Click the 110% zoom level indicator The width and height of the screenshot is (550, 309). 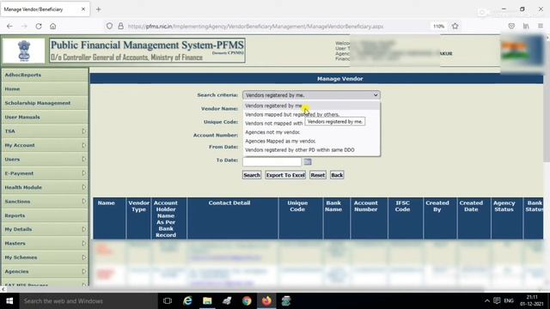pos(438,27)
